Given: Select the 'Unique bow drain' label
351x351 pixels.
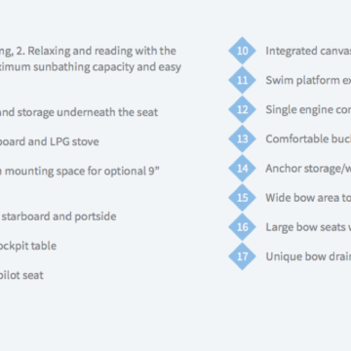Looking at the screenshot, I should tap(308, 256).
